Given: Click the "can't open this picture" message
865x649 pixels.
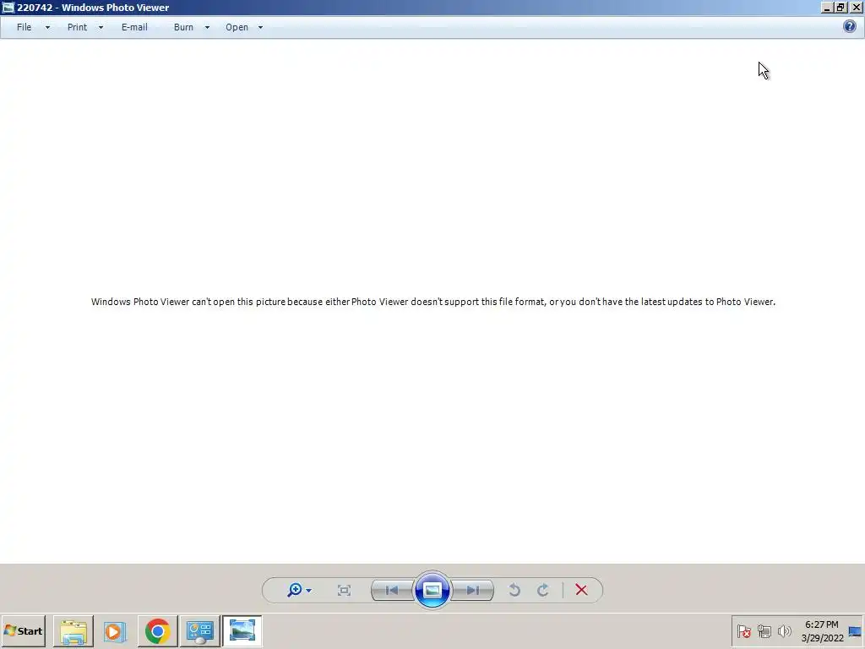Looking at the screenshot, I should click(x=433, y=302).
